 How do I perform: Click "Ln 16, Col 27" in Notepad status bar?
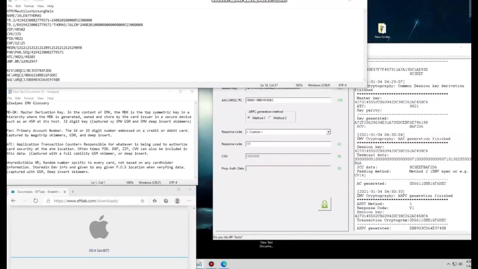(x=269, y=85)
